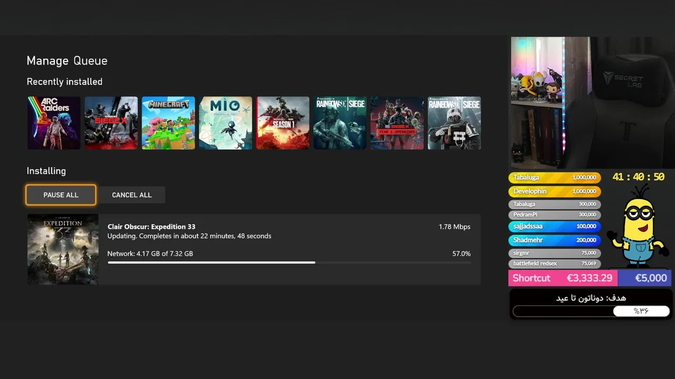This screenshot has height=379, width=675.
Task: Click the Tabaluga 1,000,000 donor bar
Action: tap(554, 178)
